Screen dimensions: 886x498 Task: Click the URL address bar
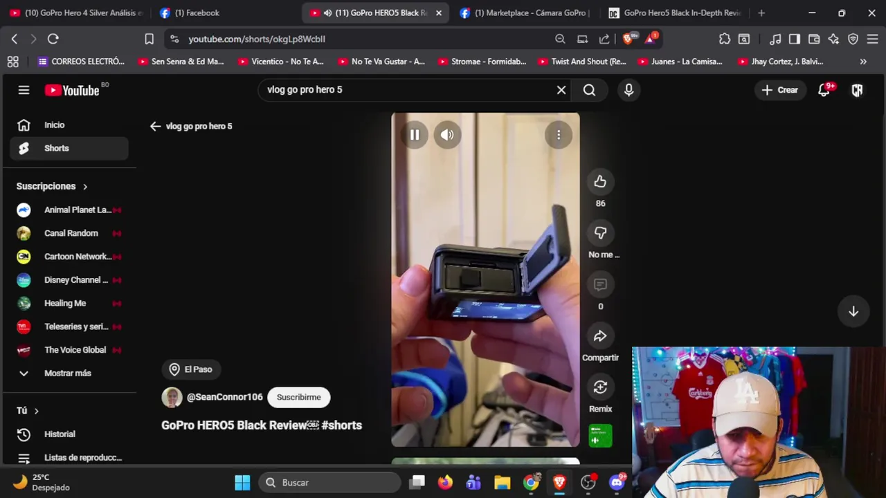click(360, 39)
